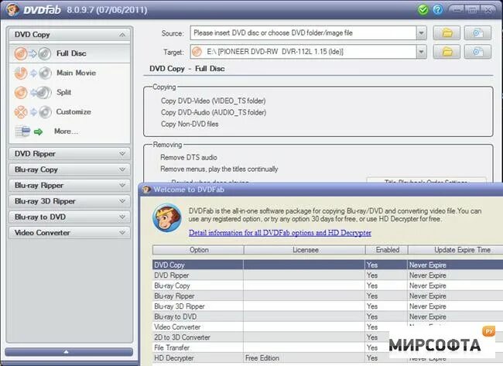This screenshot has height=366, width=503.
Task: Browse folder for the Target field
Action: [447, 52]
